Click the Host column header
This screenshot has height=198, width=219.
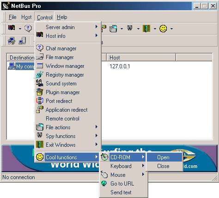point(141,58)
